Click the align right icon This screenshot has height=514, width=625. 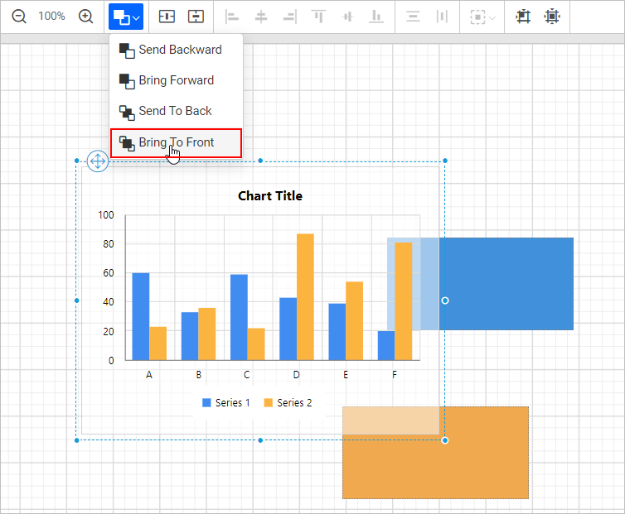pyautogui.click(x=290, y=17)
